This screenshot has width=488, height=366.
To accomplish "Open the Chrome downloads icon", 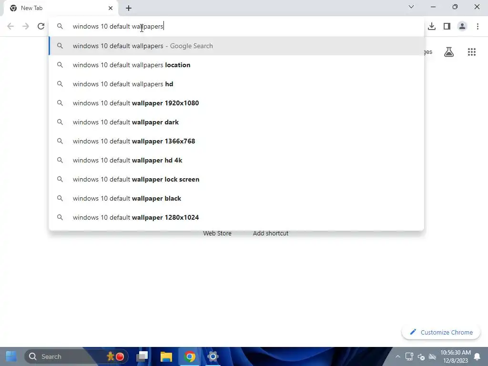I will [432, 26].
